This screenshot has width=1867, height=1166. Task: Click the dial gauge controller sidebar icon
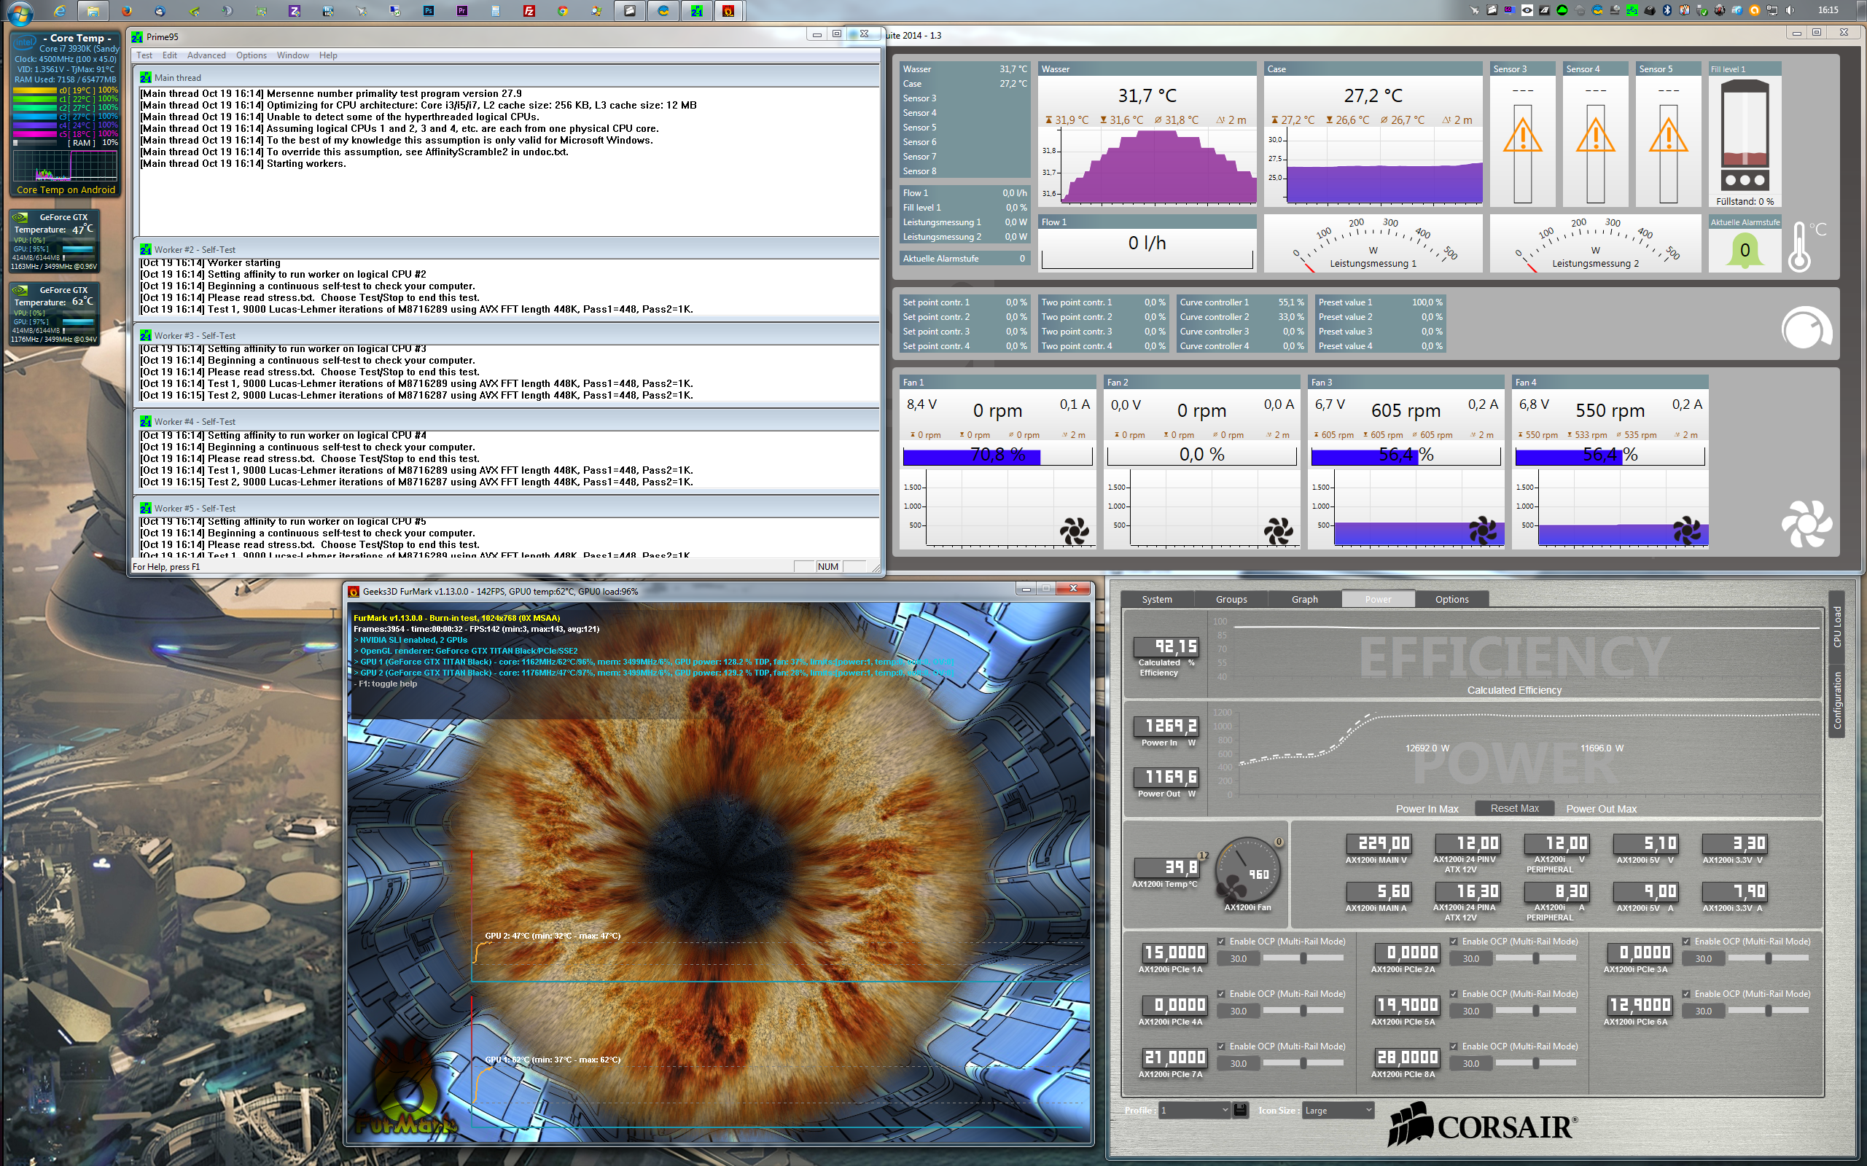tap(1806, 329)
